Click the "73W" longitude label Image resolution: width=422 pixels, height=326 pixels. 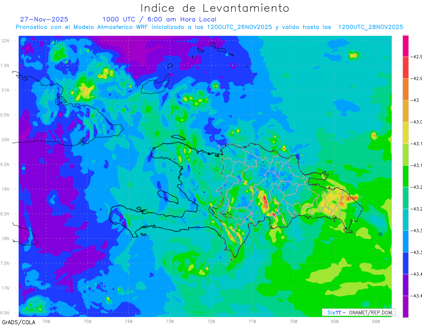tap(170, 321)
